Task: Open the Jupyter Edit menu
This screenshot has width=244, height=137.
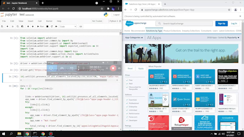Action: [12, 21]
